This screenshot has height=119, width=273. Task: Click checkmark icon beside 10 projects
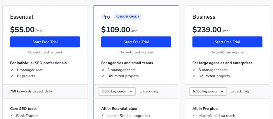point(12,76)
